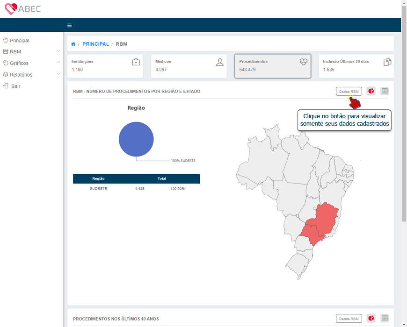Click the home icon in breadcrumb

tap(73, 44)
